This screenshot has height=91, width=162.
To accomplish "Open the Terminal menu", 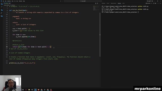I will pyautogui.click(x=20, y=1).
